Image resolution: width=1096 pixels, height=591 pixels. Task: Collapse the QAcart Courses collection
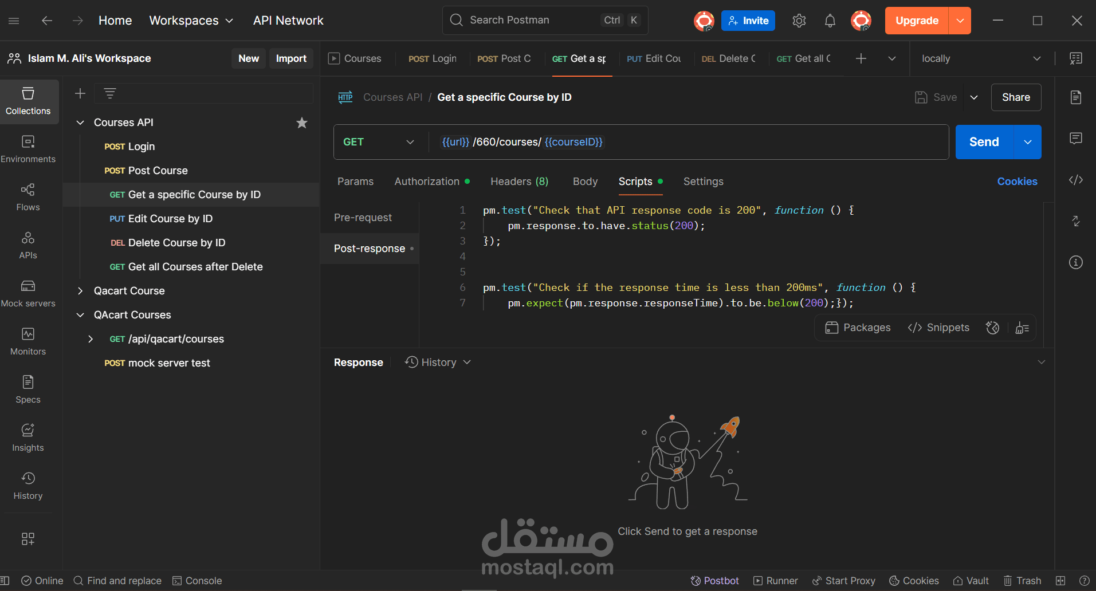(x=81, y=315)
